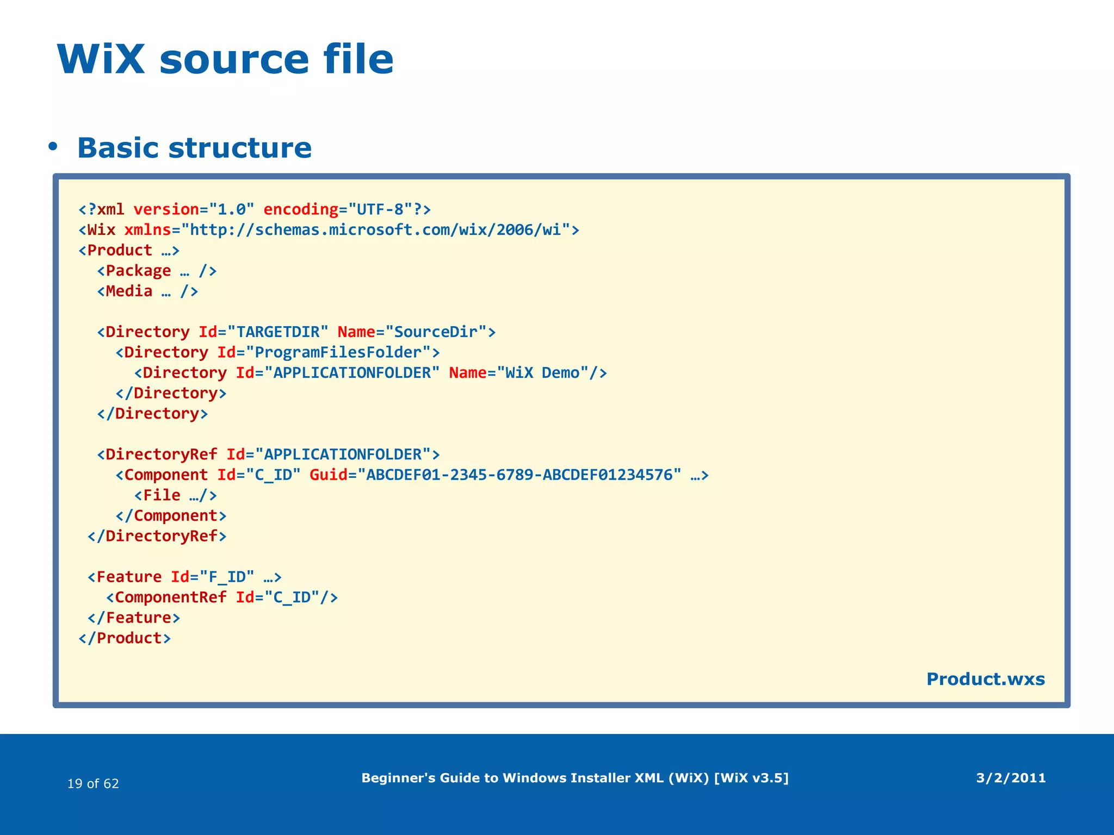Screen dimensions: 1114x835
Task: Select the Package element line
Action: tap(157, 271)
